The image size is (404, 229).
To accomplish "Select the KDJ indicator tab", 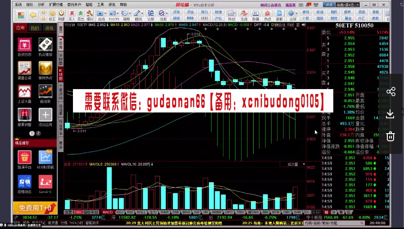I will click(x=120, y=212).
